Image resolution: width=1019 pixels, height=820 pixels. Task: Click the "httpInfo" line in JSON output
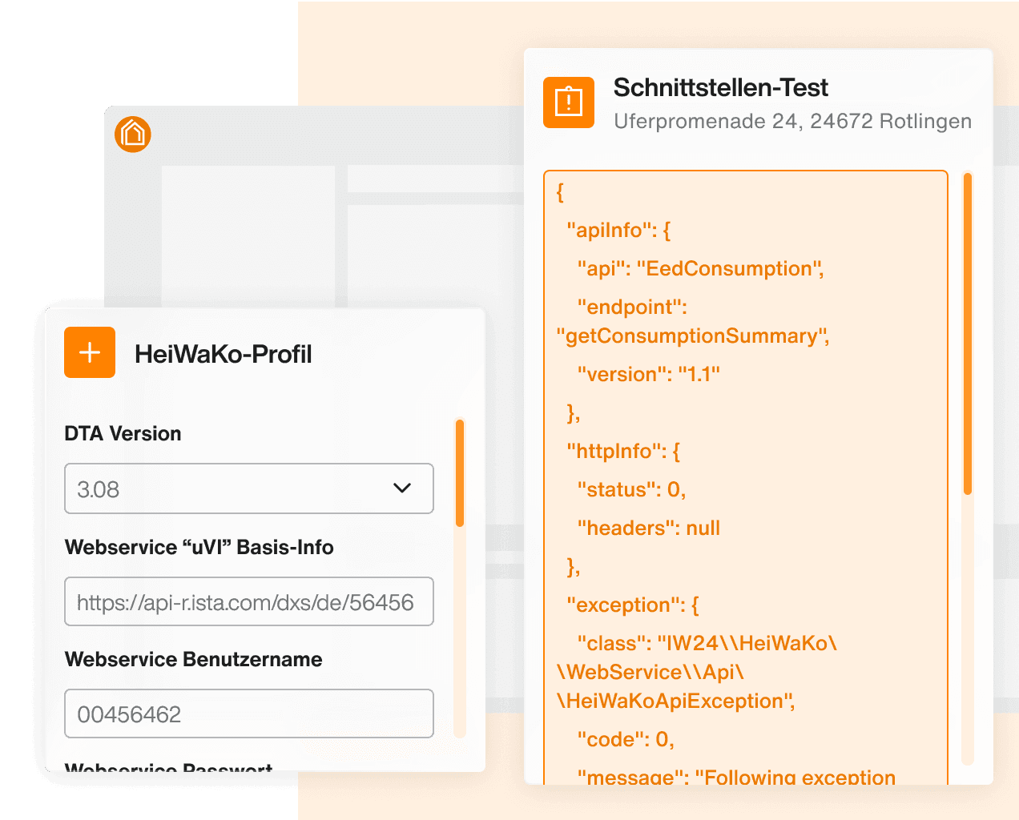pyautogui.click(x=623, y=452)
